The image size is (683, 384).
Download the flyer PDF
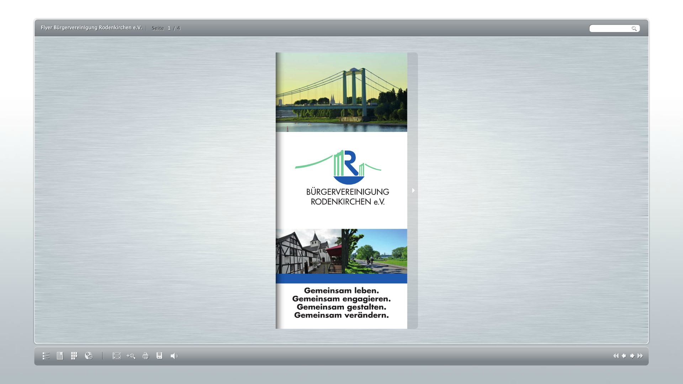(160, 356)
